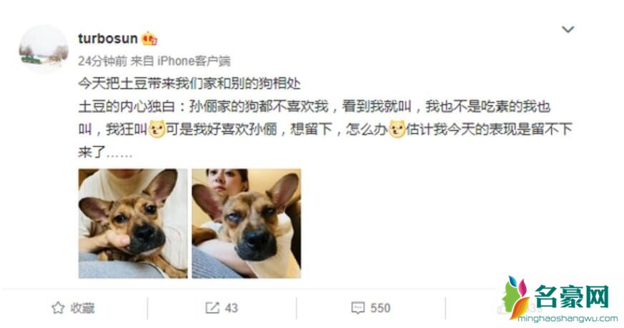Click the second doge emoji in text
This screenshot has width=624, height=328.
point(397,129)
